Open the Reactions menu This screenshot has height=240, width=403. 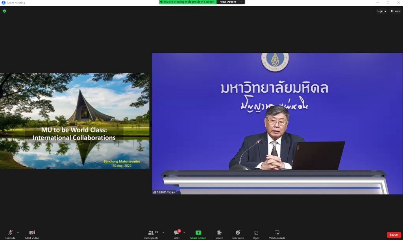pos(237,233)
